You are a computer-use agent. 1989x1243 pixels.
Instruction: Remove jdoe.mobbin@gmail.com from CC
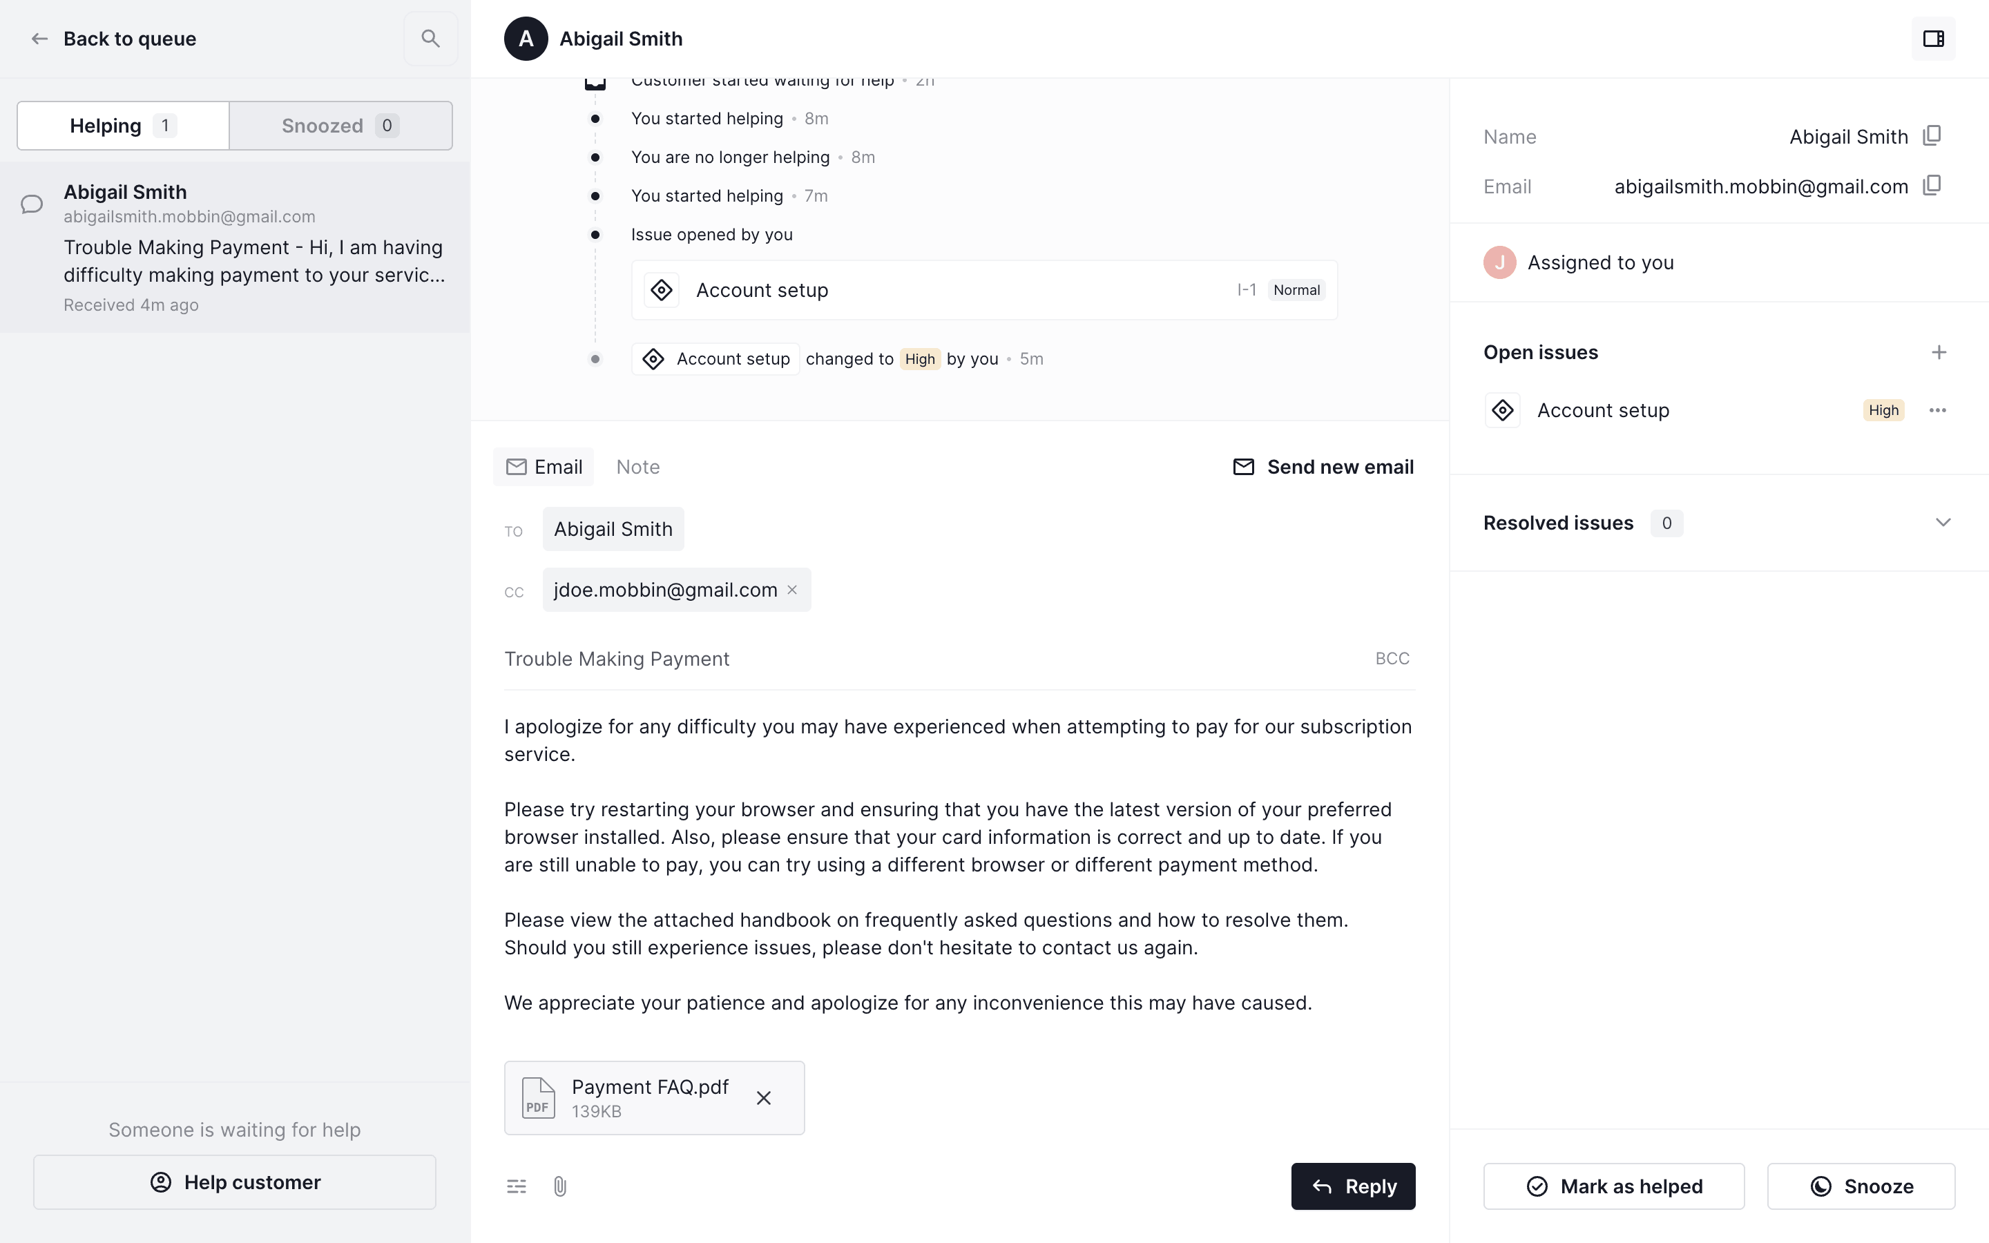point(792,590)
